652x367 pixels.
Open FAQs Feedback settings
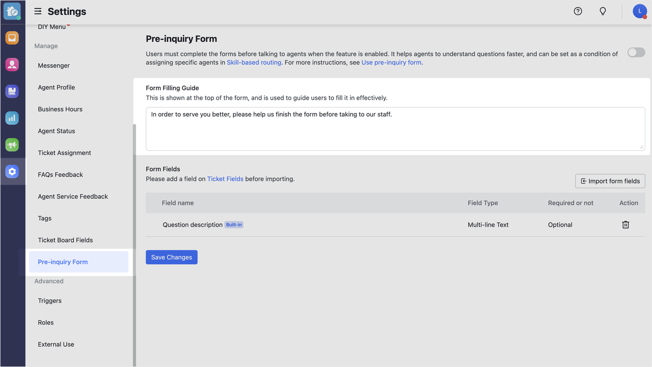[61, 175]
